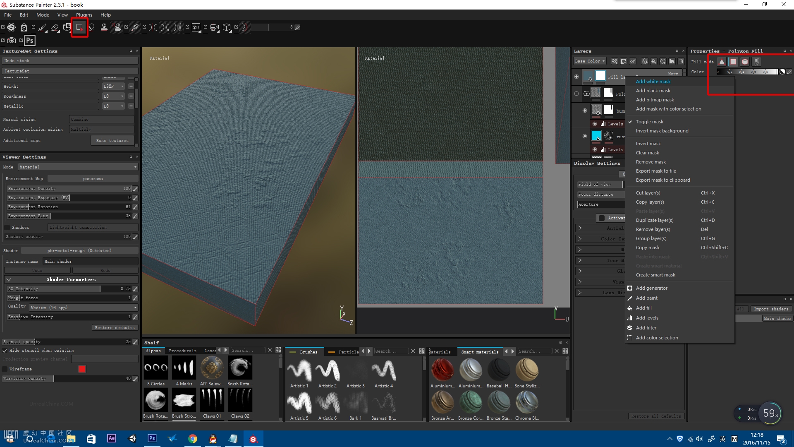Click the red Wireframe color swatch
794x447 pixels.
tap(82, 369)
